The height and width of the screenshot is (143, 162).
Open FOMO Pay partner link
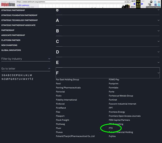[x=114, y=80]
